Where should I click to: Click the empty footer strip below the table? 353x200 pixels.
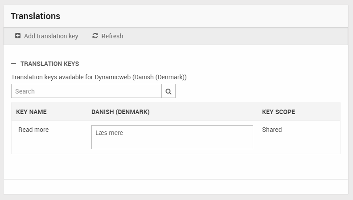pos(176,186)
